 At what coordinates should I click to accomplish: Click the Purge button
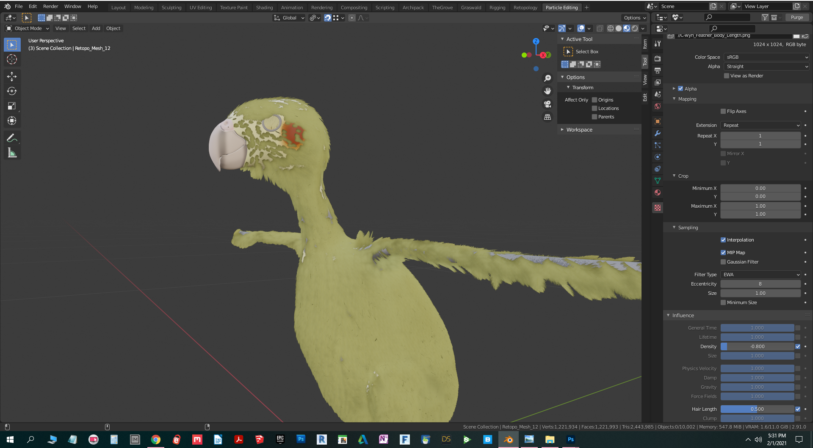[x=797, y=17]
